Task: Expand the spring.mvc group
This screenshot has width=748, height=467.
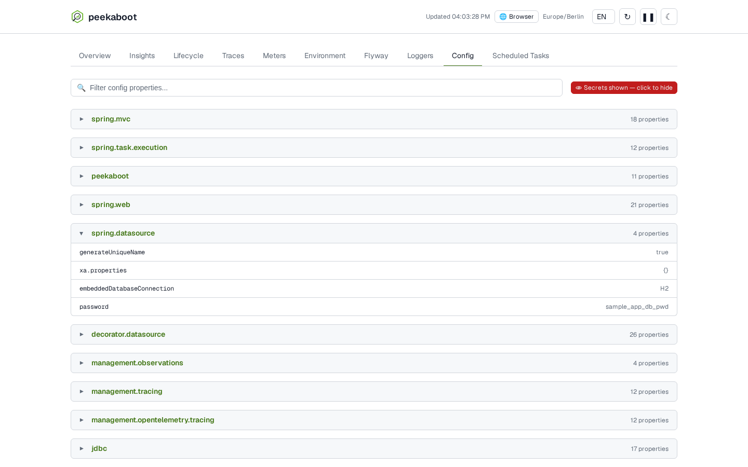Action: (374, 119)
